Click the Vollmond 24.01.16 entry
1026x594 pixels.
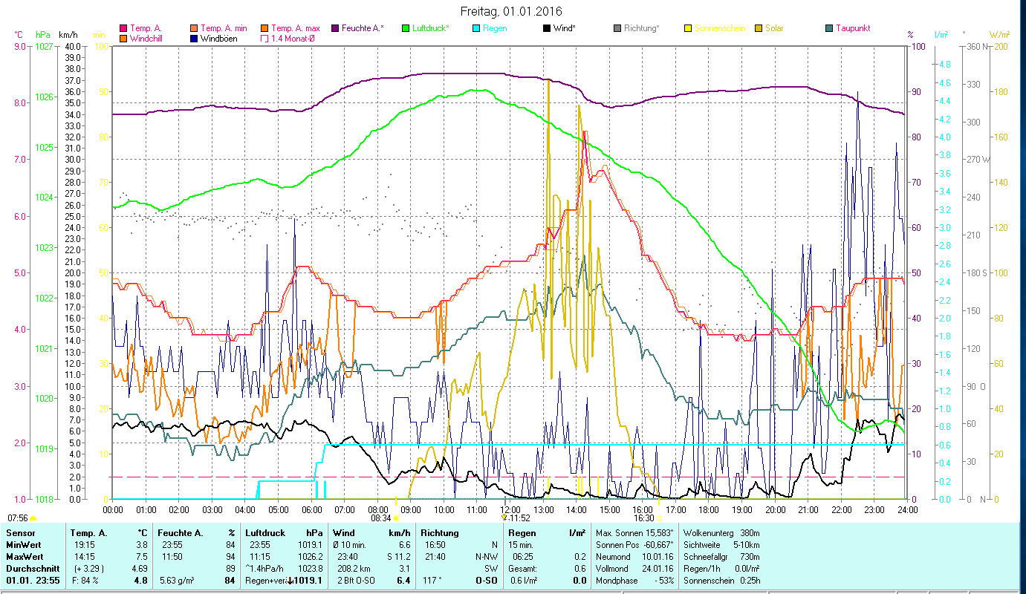point(634,569)
